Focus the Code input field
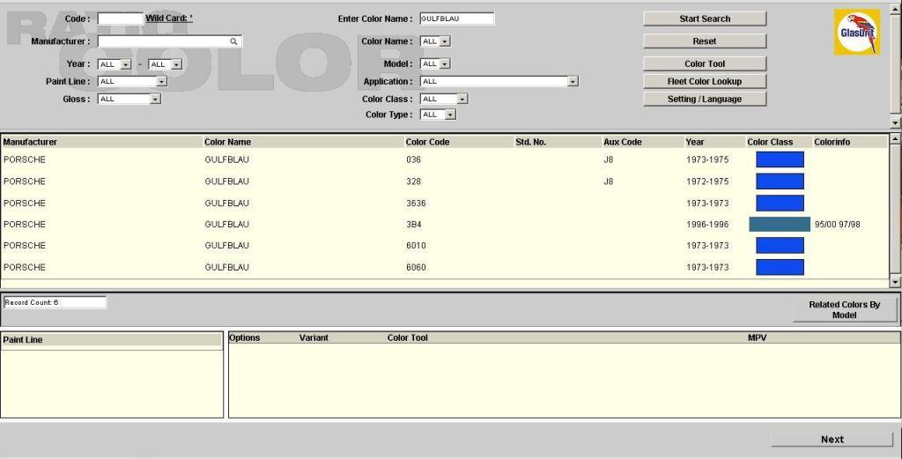Viewport: 902px width, 459px height. pos(120,19)
